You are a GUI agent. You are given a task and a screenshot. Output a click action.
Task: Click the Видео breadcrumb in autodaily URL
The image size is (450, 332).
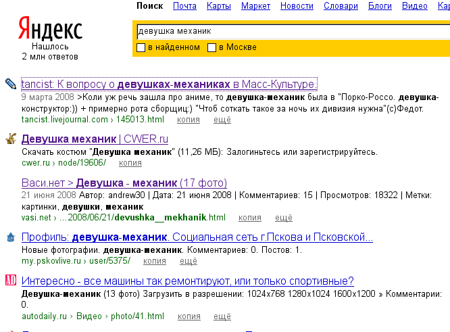coord(89,316)
